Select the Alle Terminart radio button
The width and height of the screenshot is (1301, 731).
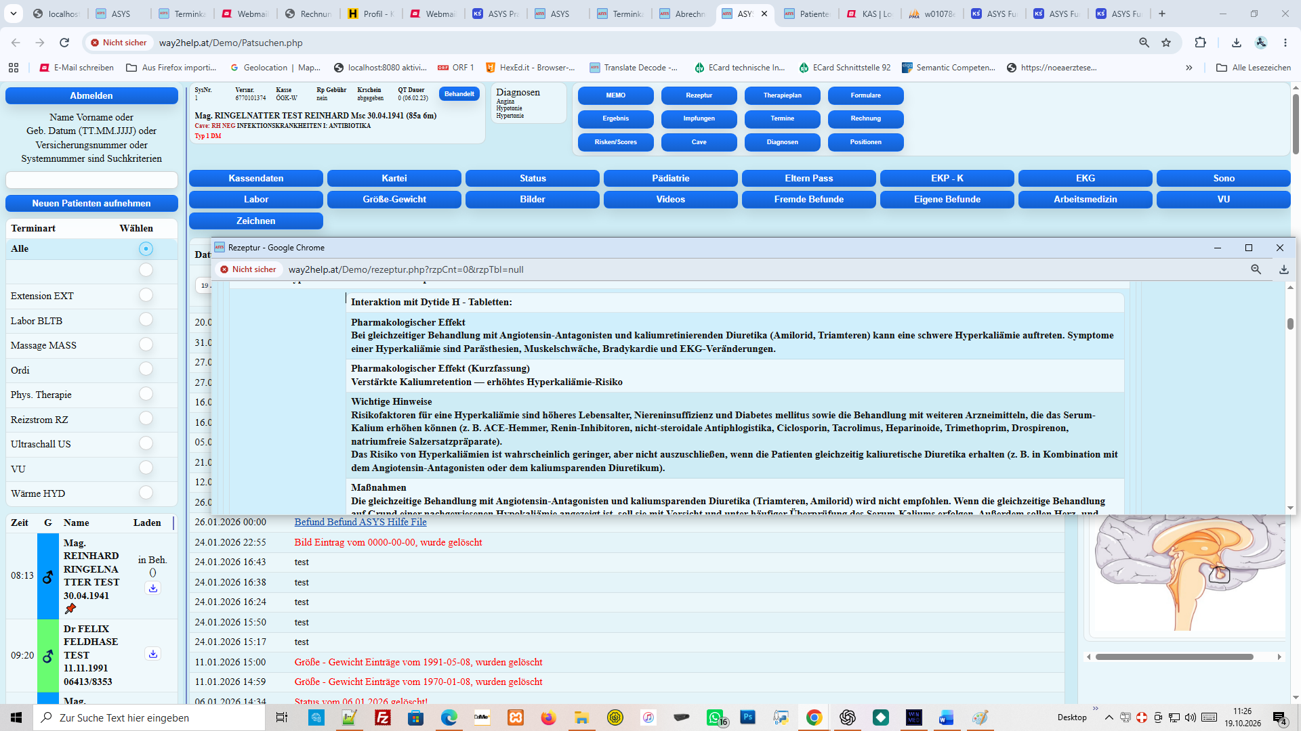pos(146,249)
